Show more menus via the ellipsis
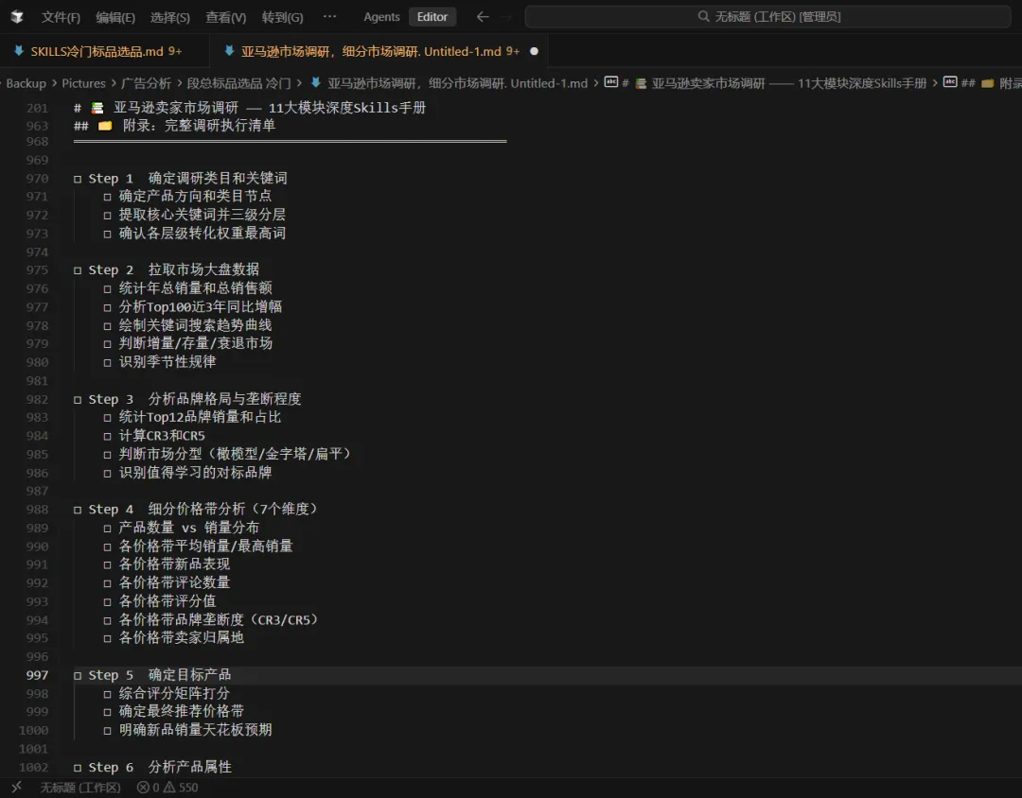 (330, 17)
